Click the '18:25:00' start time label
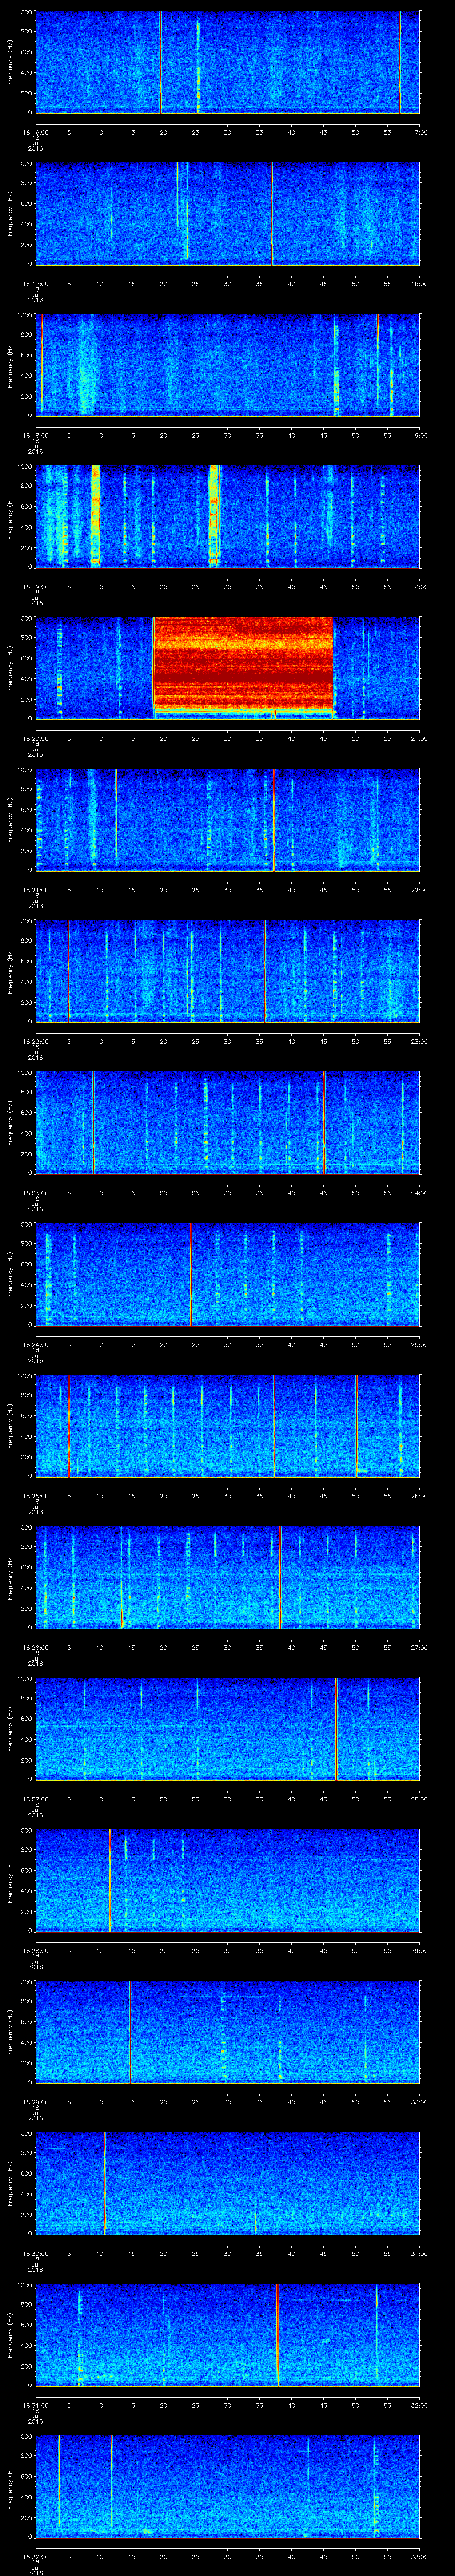 (x=35, y=1495)
